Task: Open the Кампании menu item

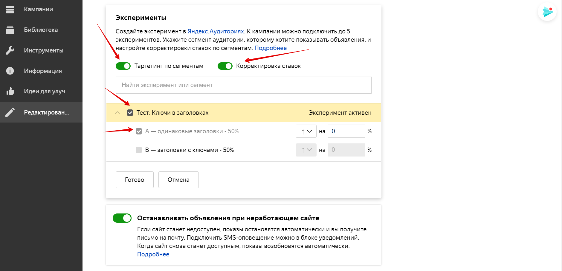Action: (x=39, y=9)
